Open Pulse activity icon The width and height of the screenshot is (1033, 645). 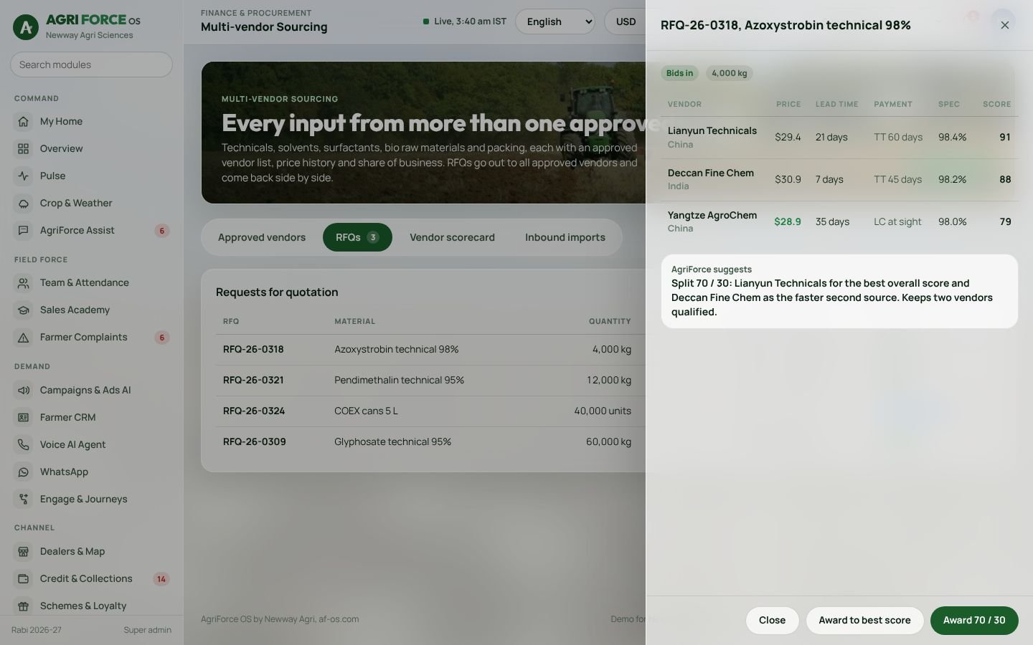tap(24, 176)
